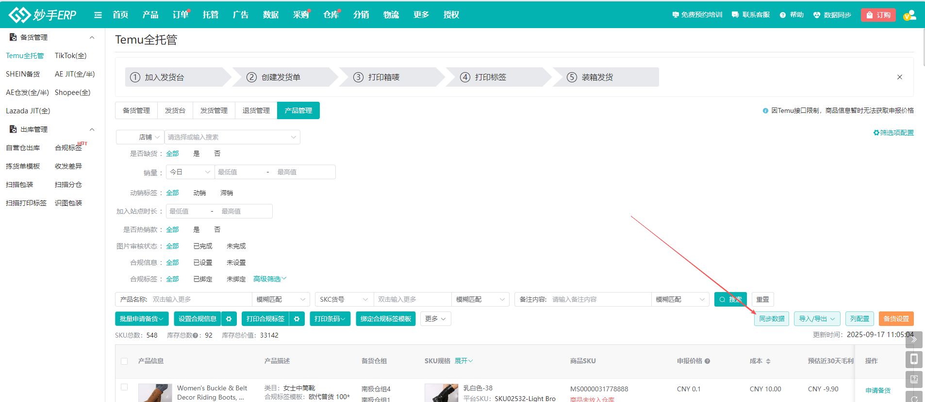Image resolution: width=925 pixels, height=402 pixels.
Task: Click the mobile phone floating icon
Action: pos(914,359)
